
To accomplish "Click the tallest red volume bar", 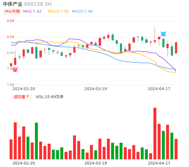I will 155,133.
